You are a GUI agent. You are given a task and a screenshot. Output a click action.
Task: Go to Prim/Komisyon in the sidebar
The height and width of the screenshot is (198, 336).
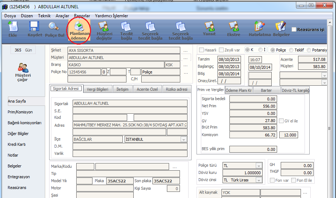[20, 112]
